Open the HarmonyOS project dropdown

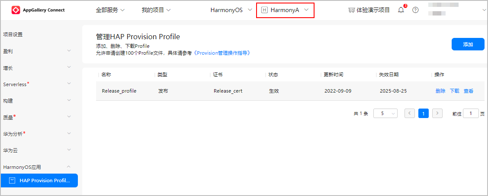click(x=231, y=10)
